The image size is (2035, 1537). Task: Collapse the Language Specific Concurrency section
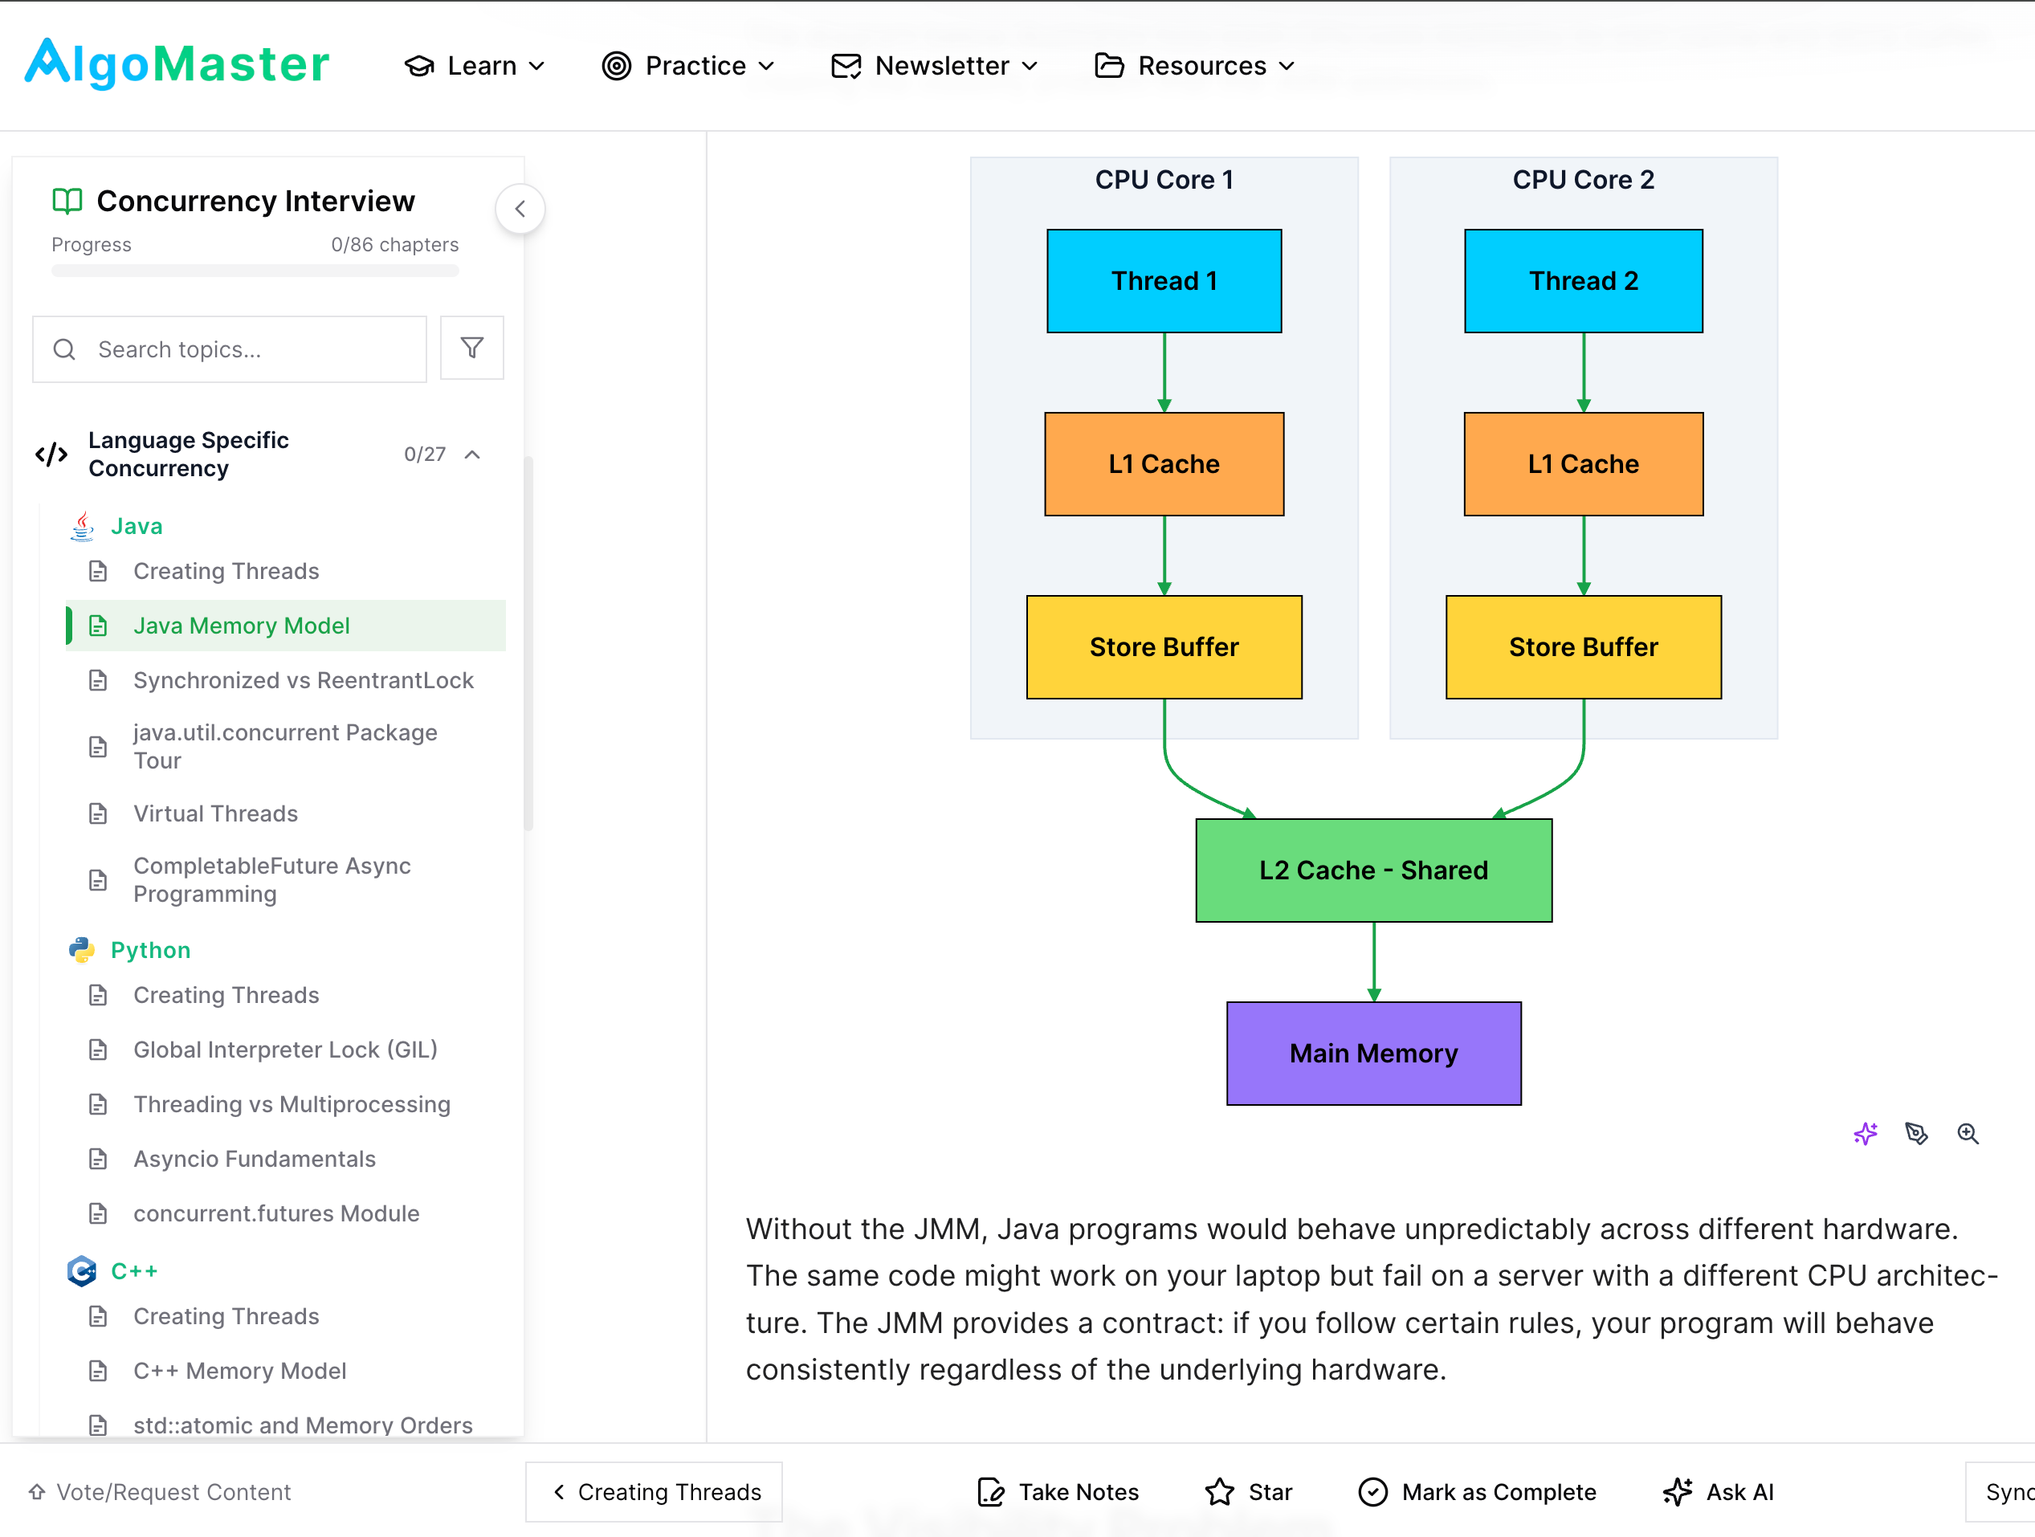coord(472,455)
